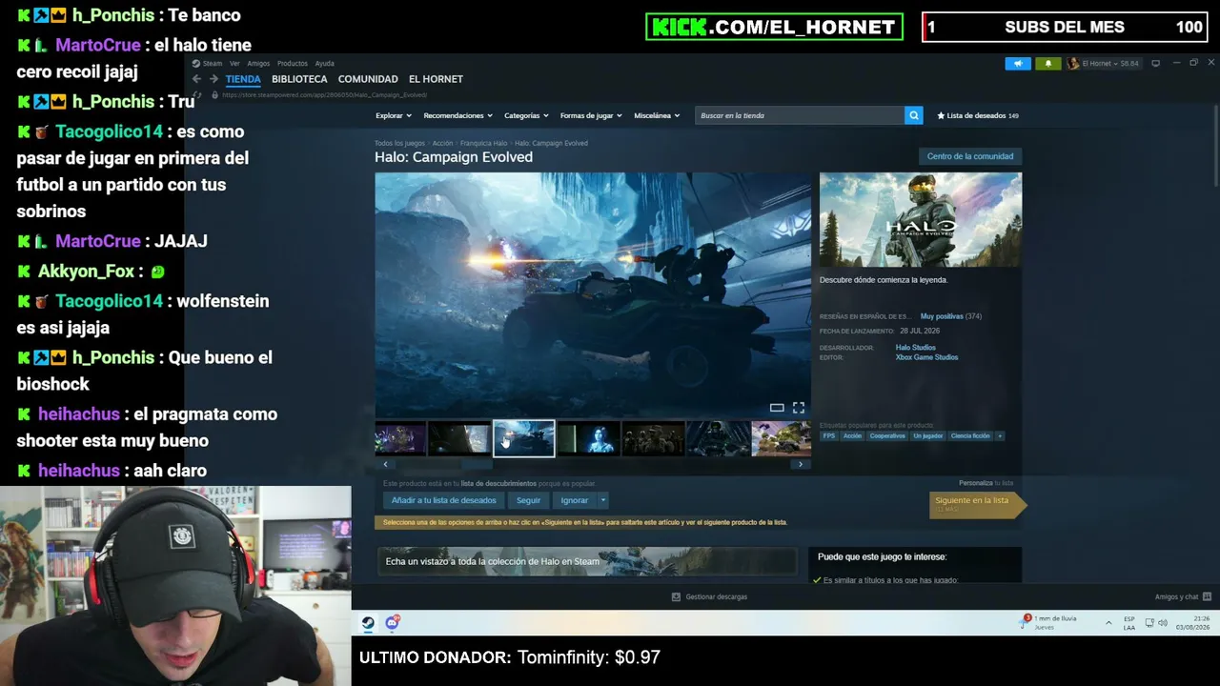Open Amigos y chat

(1183, 597)
